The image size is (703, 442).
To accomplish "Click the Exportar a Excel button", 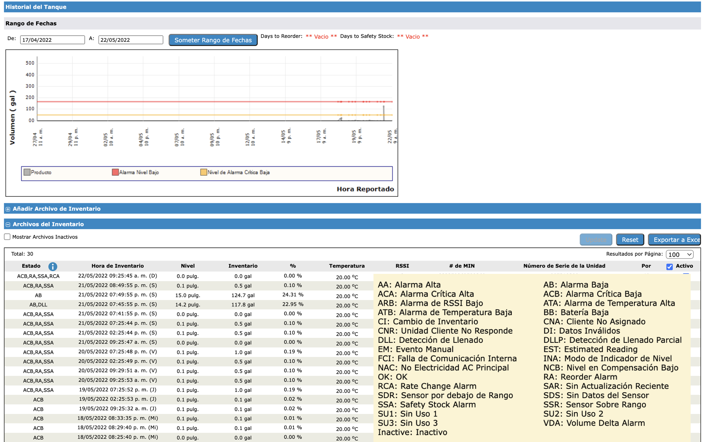I will tap(675, 240).
